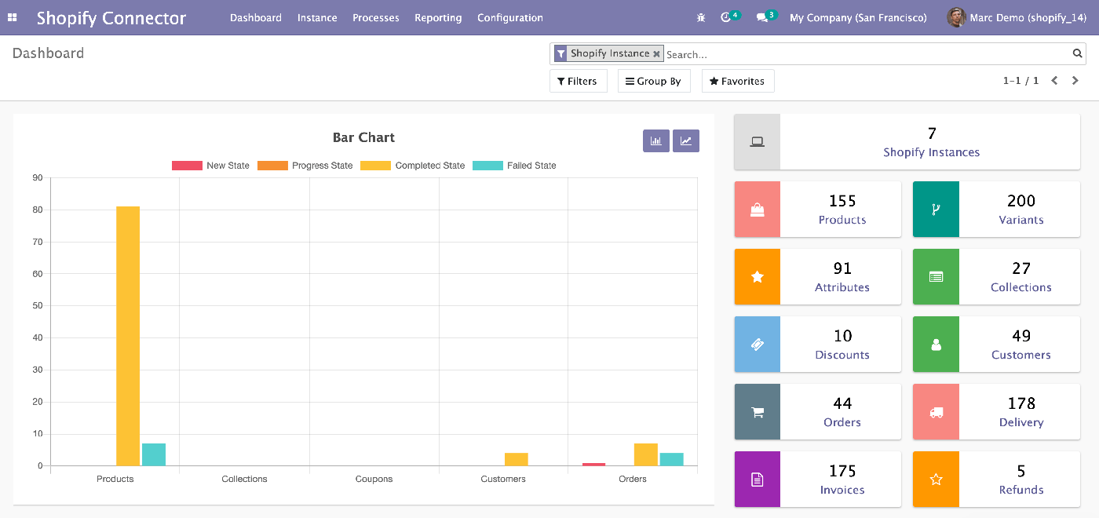Click the debug bug icon

click(701, 17)
